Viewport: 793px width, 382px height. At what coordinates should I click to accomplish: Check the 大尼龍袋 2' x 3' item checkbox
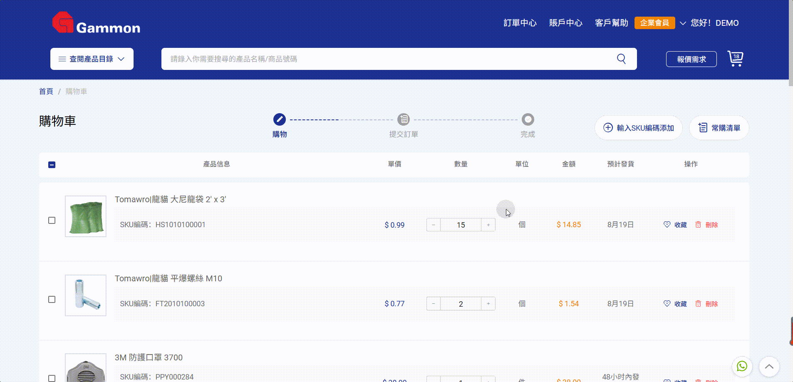(x=52, y=221)
